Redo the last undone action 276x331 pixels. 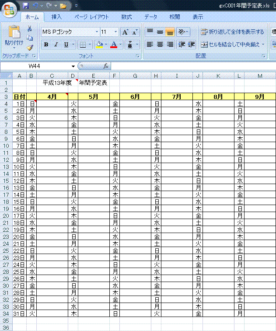pyautogui.click(x=49, y=6)
